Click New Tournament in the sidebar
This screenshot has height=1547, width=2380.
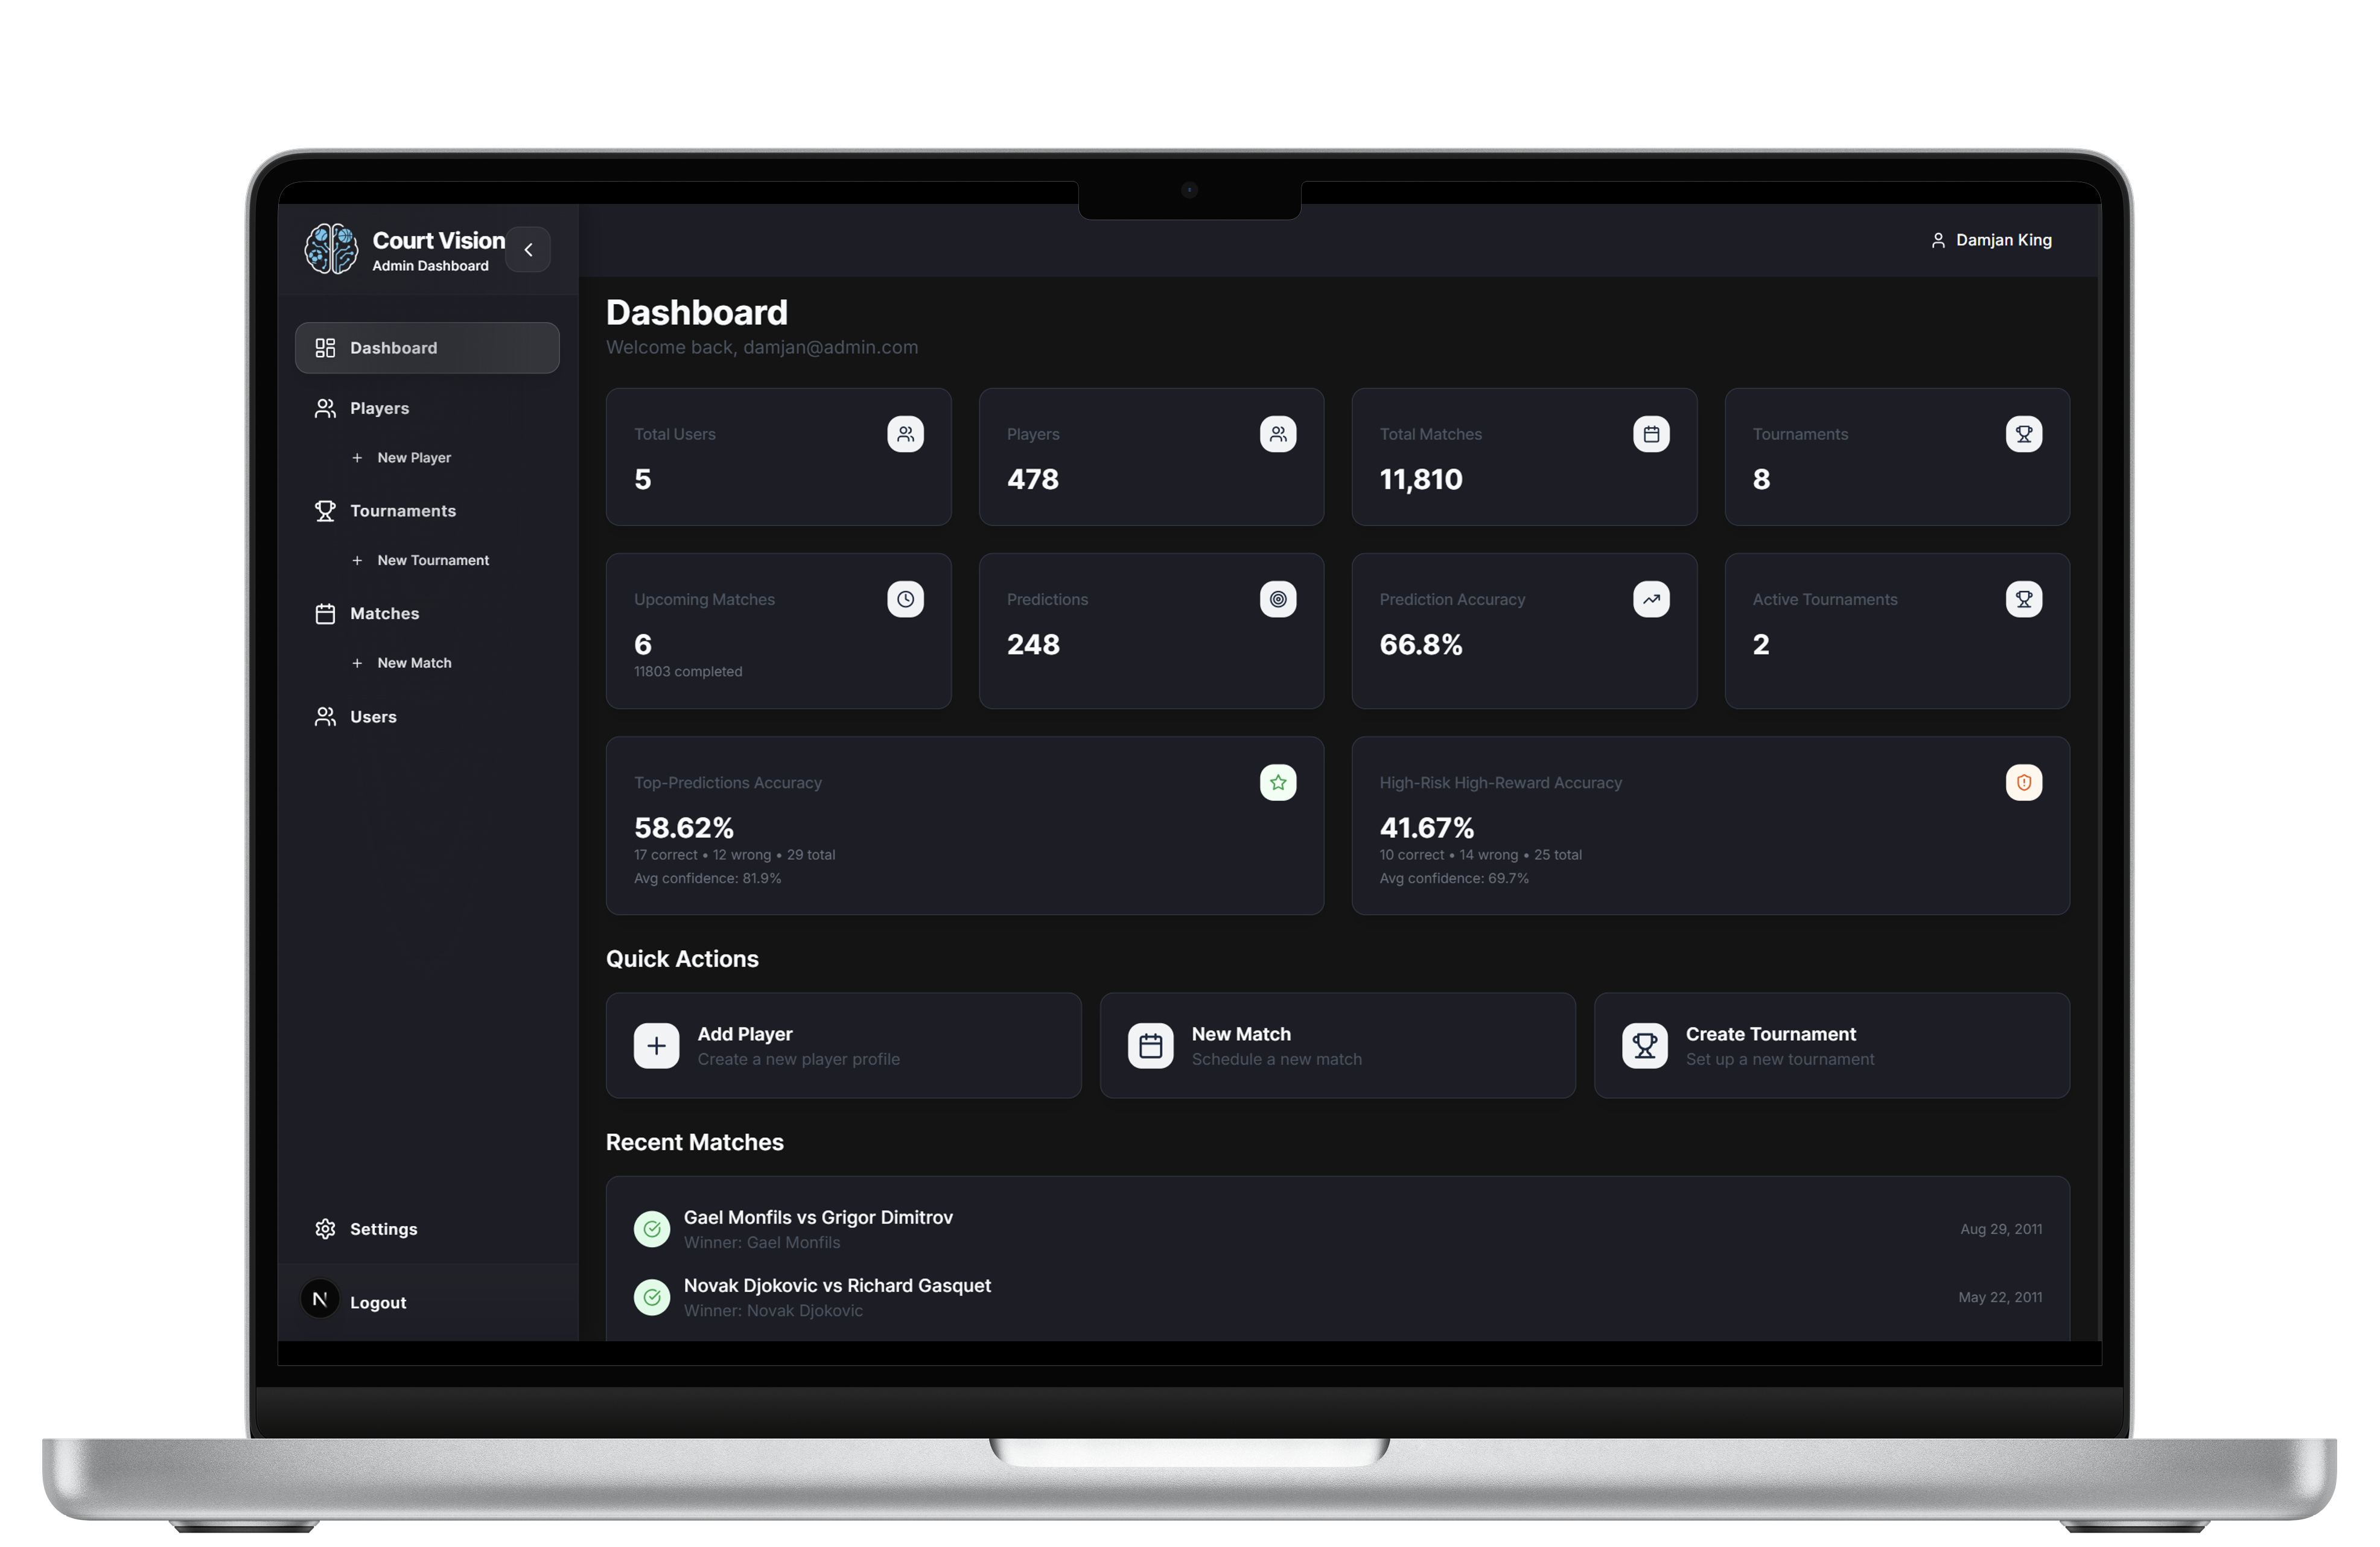[x=432, y=560]
